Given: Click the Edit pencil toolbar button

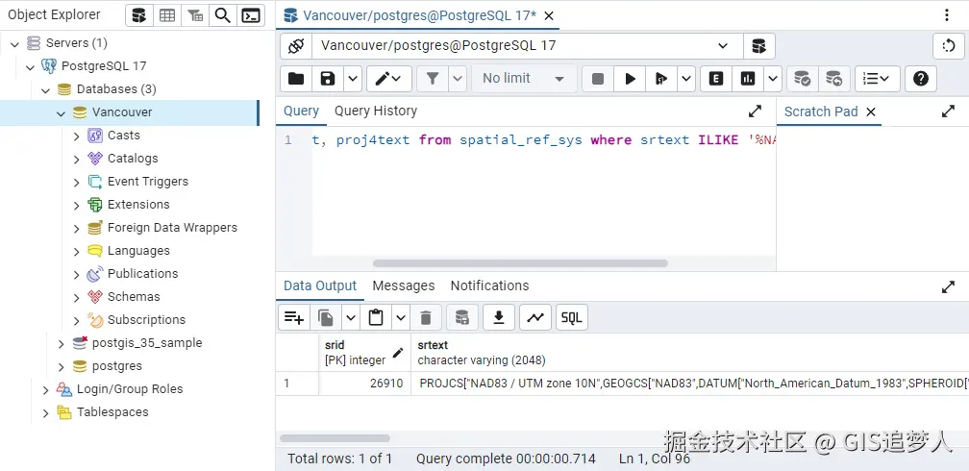Looking at the screenshot, I should (x=388, y=79).
